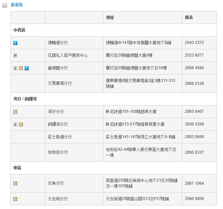Click the G icon beside 灣仔分行
This screenshot has height=209, width=223.
(15, 112)
